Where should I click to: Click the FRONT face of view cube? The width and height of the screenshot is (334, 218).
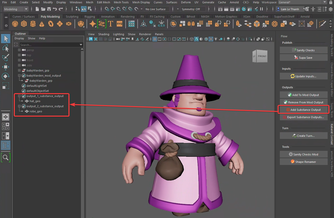coord(262,56)
